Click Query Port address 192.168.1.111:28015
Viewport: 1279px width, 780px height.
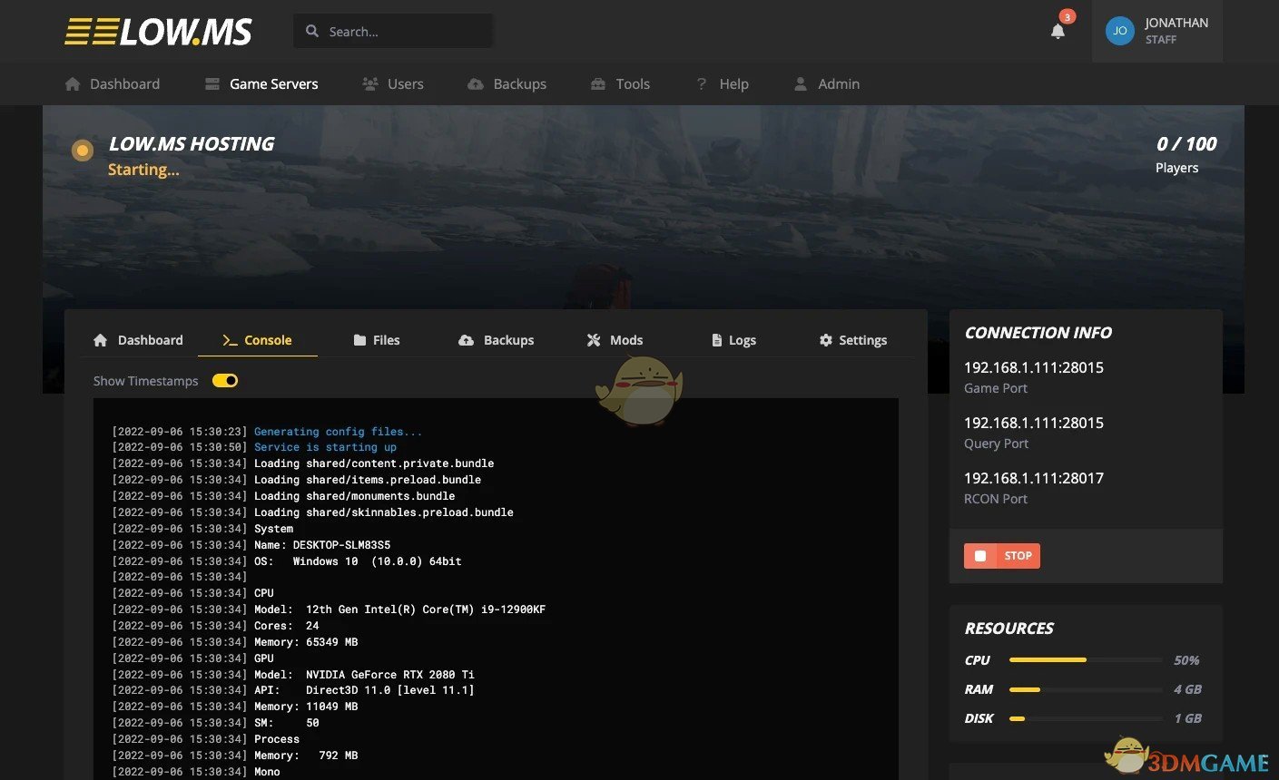click(x=1034, y=423)
